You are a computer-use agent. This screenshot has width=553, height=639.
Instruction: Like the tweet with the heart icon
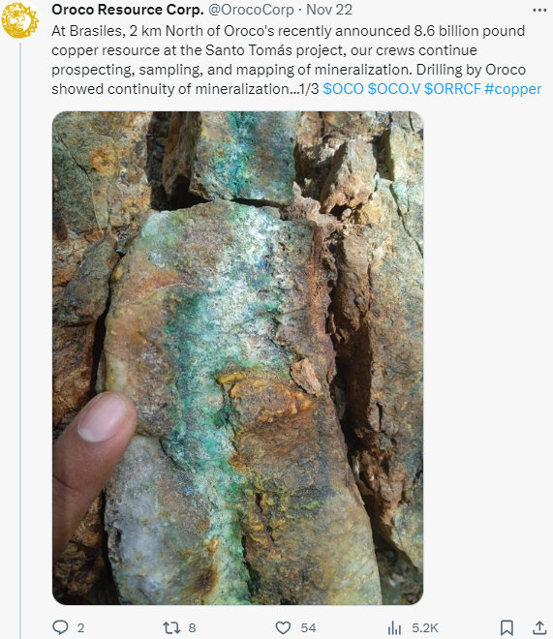point(283,627)
